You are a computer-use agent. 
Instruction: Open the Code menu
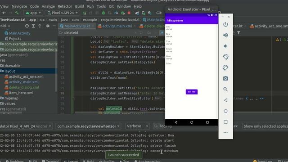click(x=34, y=6)
